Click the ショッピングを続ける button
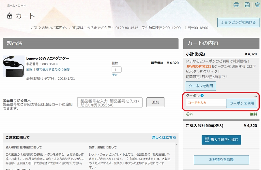Image resolution: width=261 pixels, height=170 pixels. pyautogui.click(x=238, y=22)
